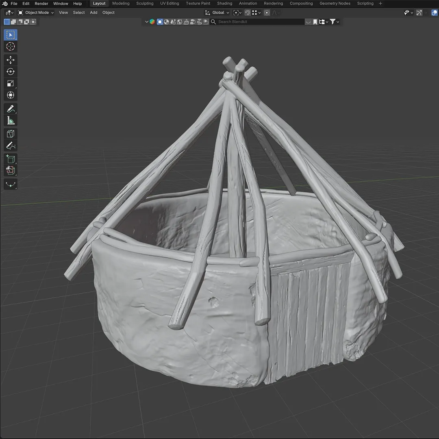
Task: Open the Object Mode dropdown
Action: 36,13
